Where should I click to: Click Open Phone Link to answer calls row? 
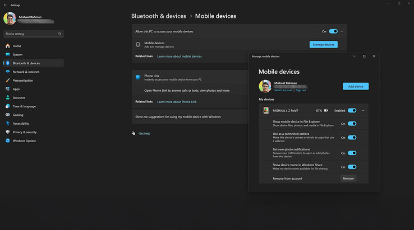(x=190, y=90)
